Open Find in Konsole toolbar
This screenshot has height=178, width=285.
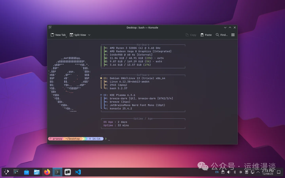pos(222,35)
